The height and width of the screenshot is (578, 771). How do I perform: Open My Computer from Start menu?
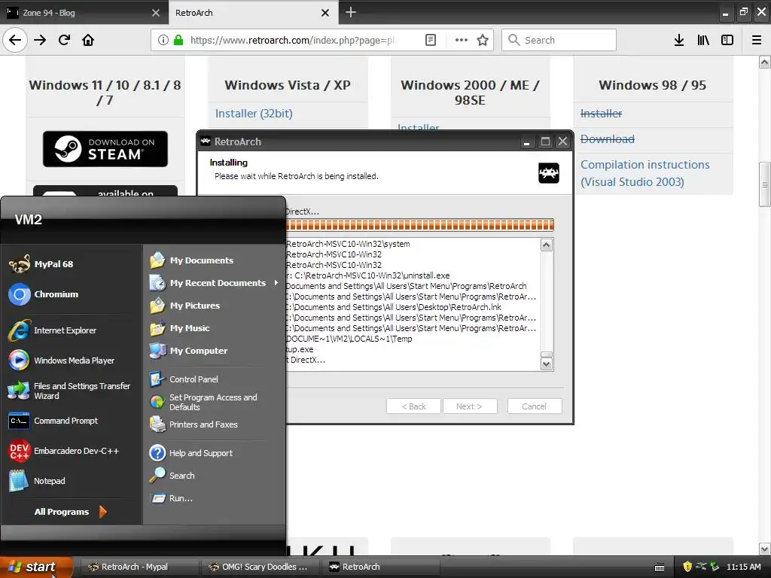(213, 351)
